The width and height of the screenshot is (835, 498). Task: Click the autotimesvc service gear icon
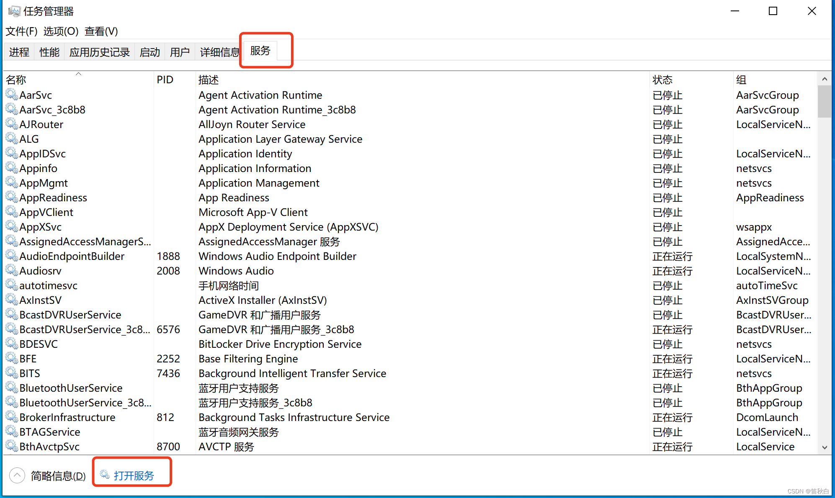coord(12,285)
